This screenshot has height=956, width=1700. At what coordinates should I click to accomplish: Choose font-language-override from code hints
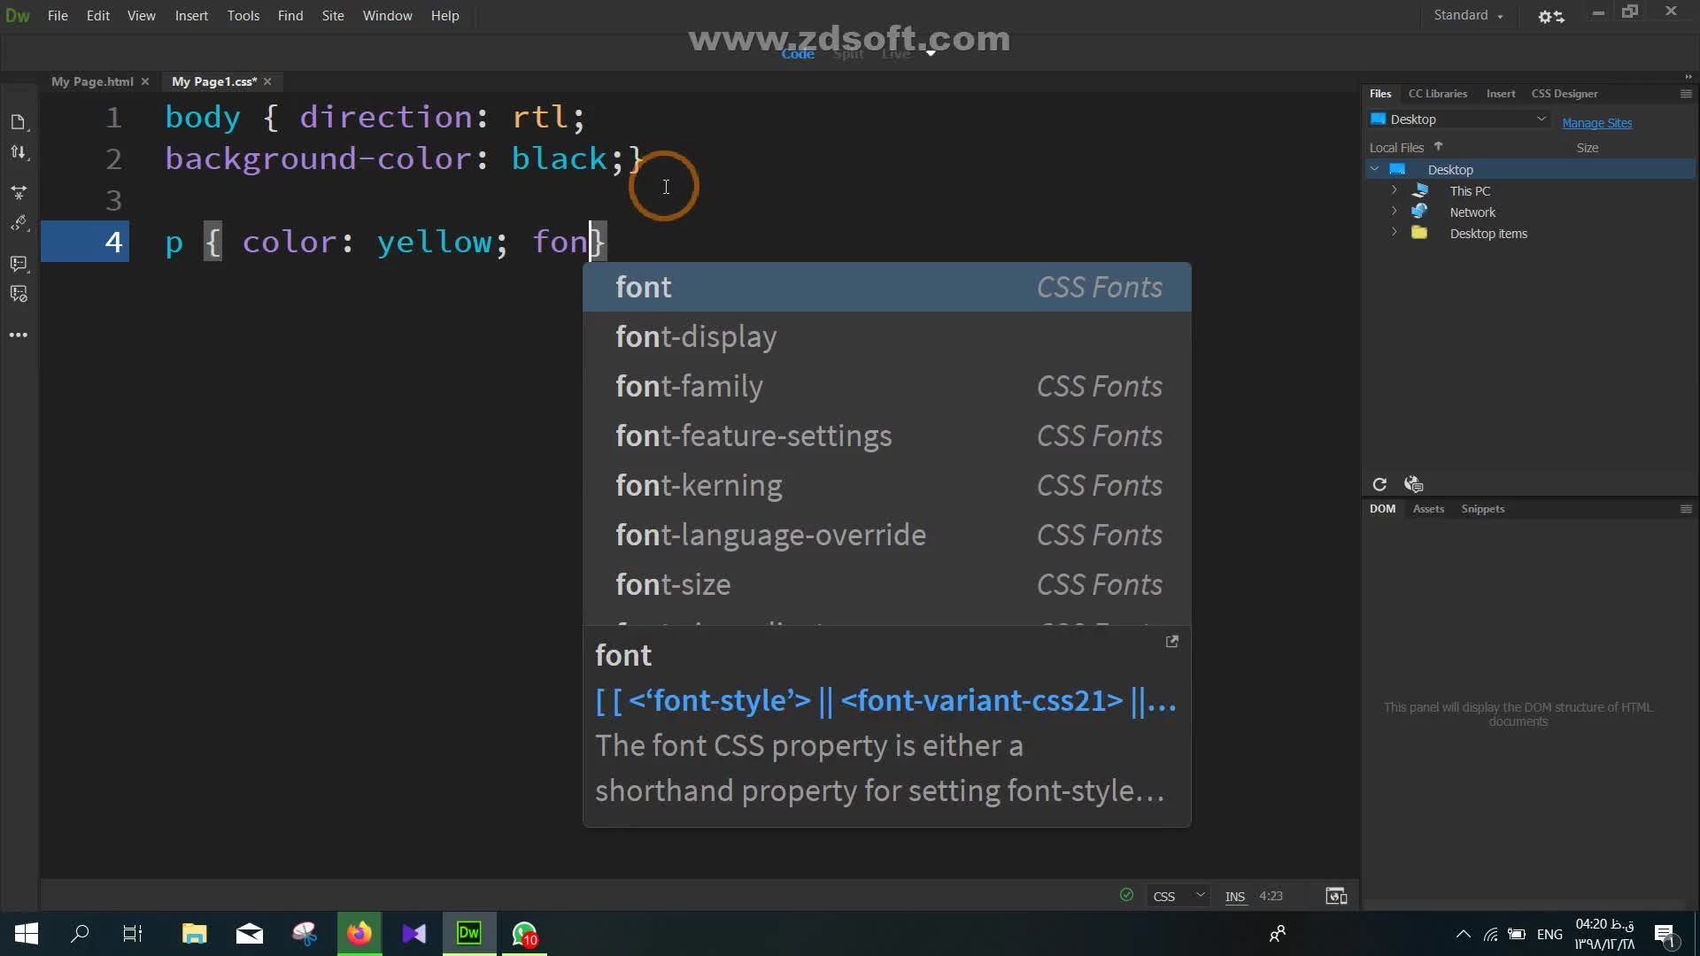[x=886, y=535]
